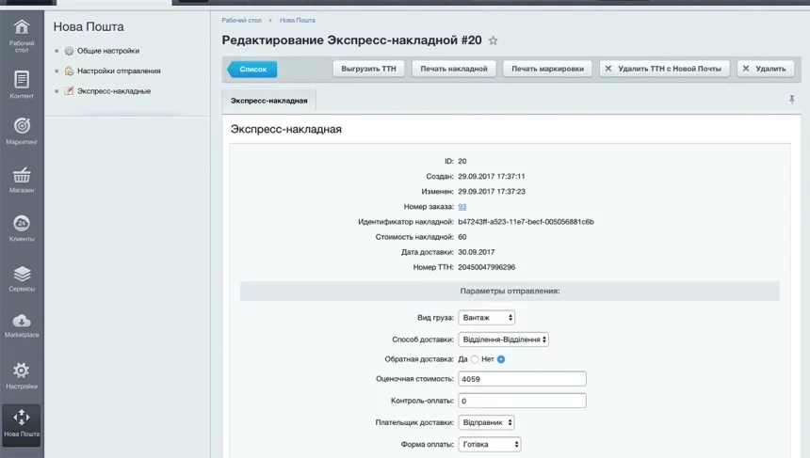Select Да for Обратная доставка

point(475,359)
